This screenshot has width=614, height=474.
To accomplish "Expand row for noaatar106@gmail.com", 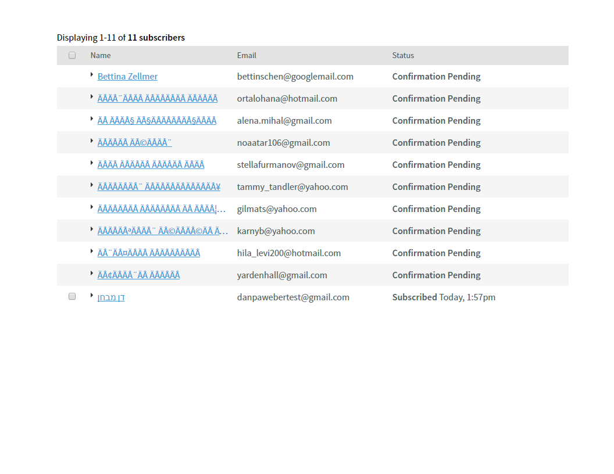I will click(x=92, y=141).
